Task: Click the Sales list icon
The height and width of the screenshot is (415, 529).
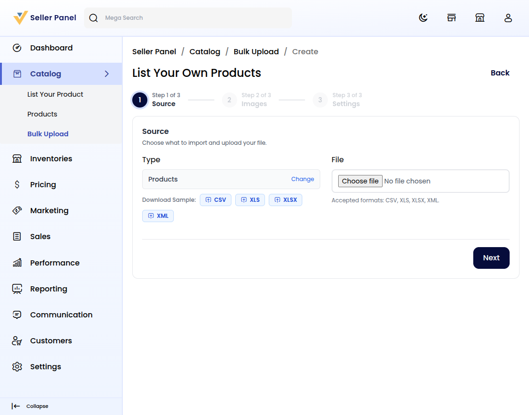Action: coord(17,236)
